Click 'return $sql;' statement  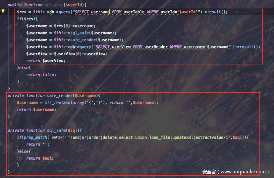[x=40, y=158]
